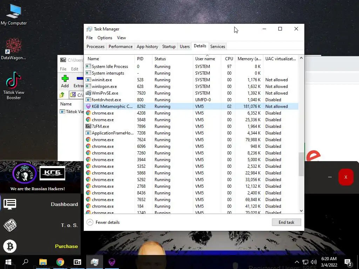Click the Dashboard monitor icon

pos(10,204)
